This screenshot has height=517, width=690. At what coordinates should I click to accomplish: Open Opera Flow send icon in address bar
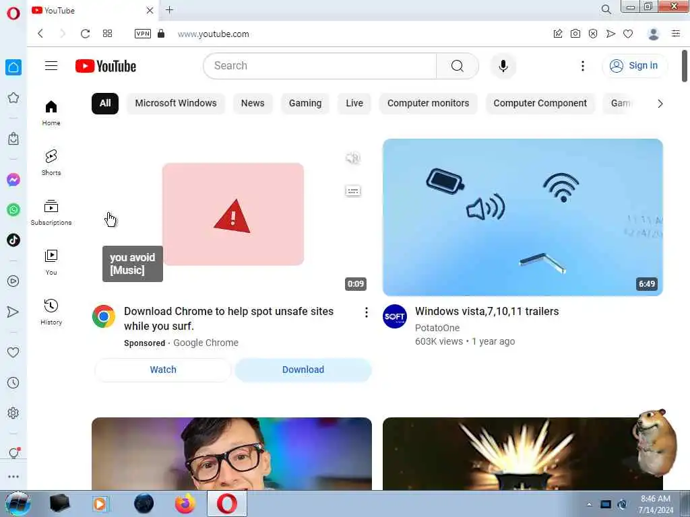pos(610,34)
